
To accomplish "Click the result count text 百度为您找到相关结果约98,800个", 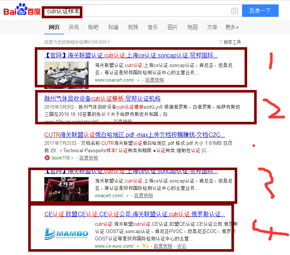I will coord(78,42).
